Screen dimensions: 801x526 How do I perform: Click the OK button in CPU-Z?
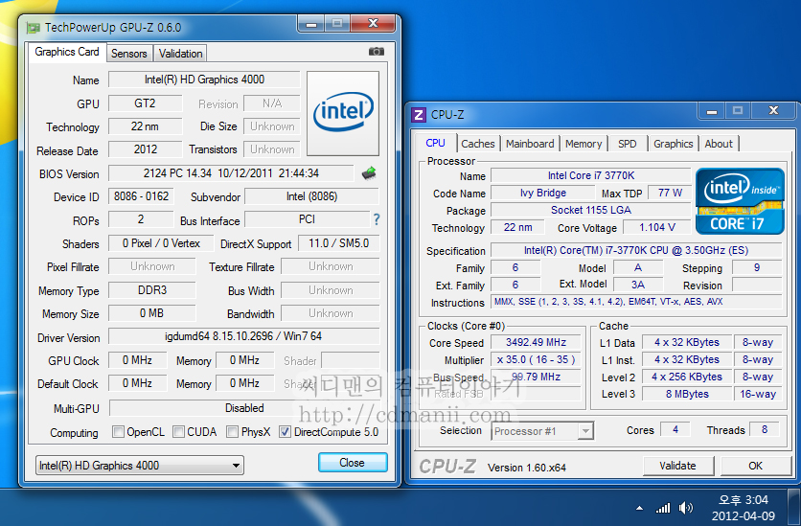[756, 466]
